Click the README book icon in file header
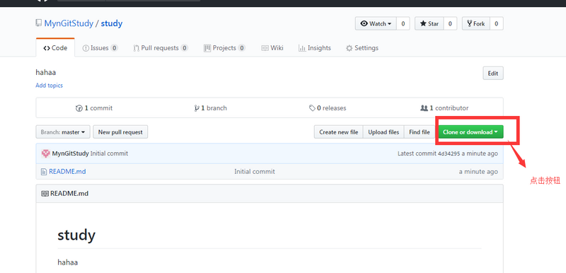This screenshot has height=273, width=566. (45, 194)
